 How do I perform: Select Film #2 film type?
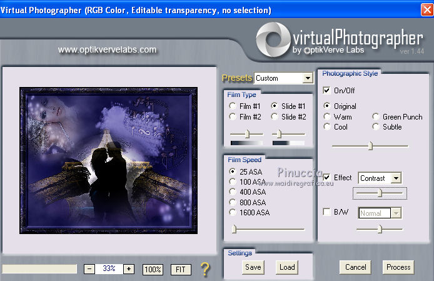coord(233,116)
